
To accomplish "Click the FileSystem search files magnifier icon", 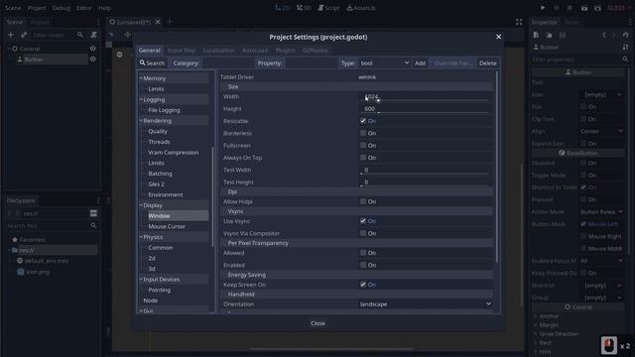I will [93, 225].
